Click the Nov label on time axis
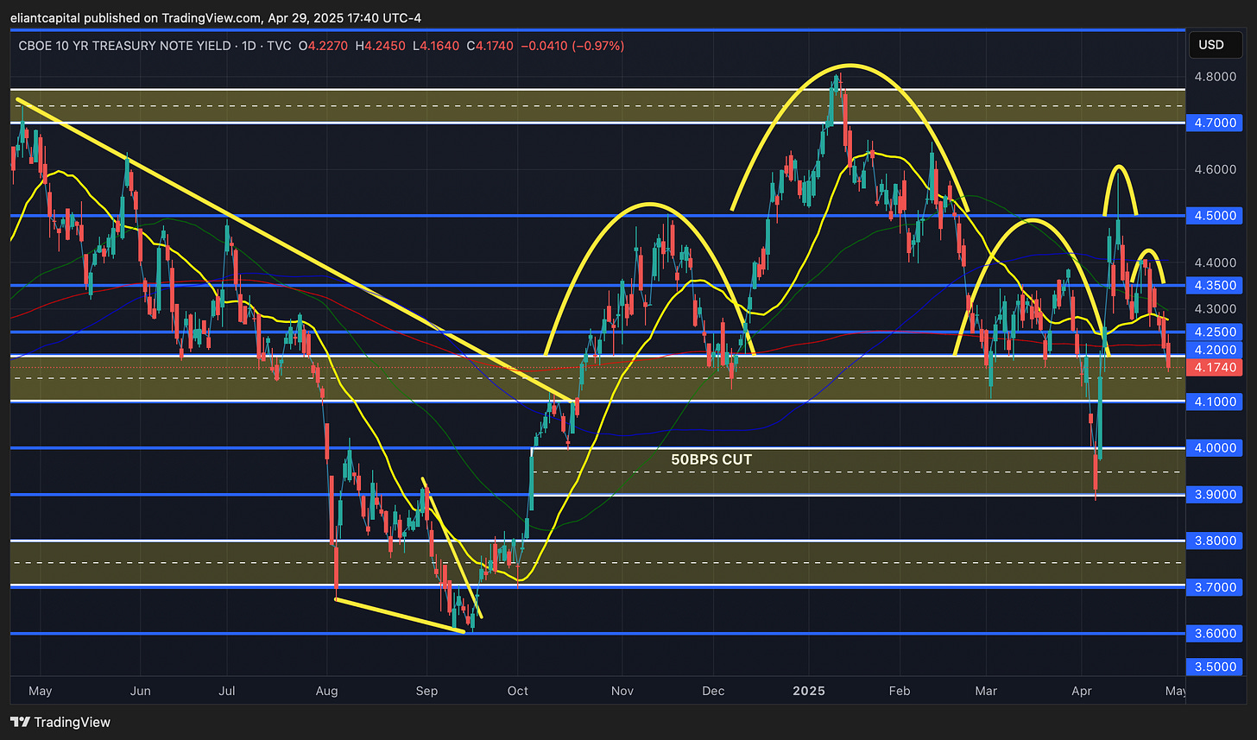Viewport: 1257px width, 740px height. coord(622,691)
